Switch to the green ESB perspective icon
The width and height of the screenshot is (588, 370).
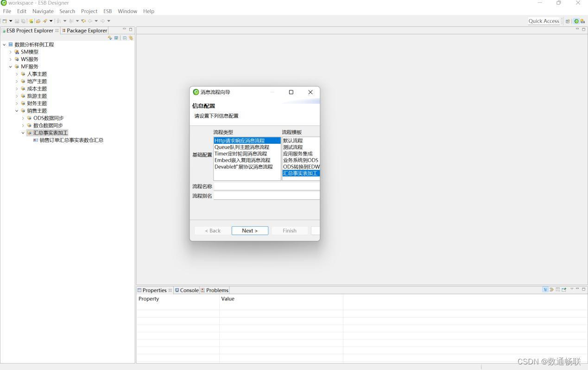point(576,21)
